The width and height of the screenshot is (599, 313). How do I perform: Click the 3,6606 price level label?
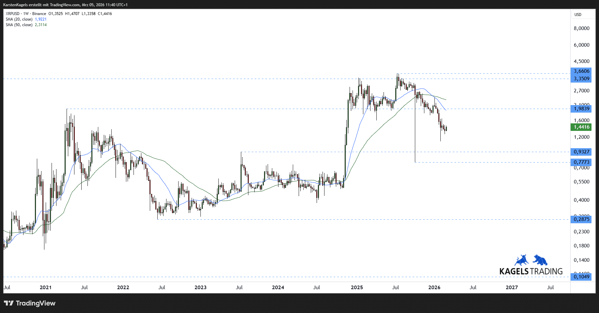[581, 71]
